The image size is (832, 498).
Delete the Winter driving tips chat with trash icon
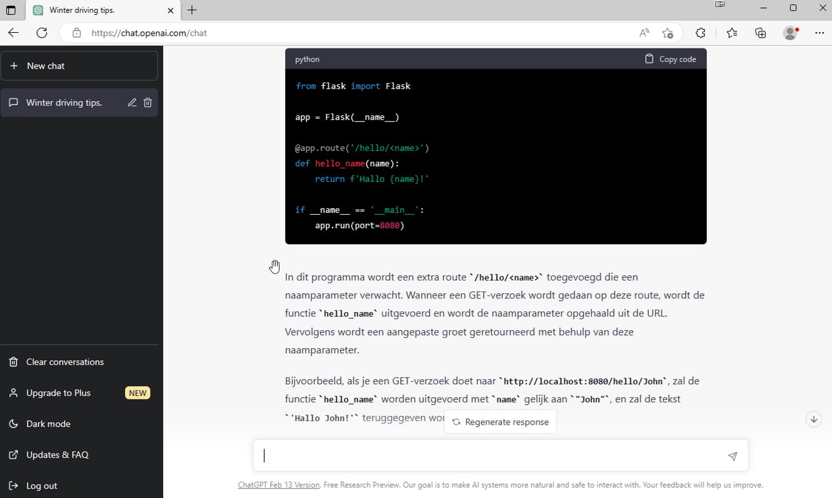pyautogui.click(x=147, y=103)
